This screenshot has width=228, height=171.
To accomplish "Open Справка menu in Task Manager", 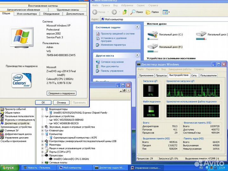I will click(x=199, y=69).
